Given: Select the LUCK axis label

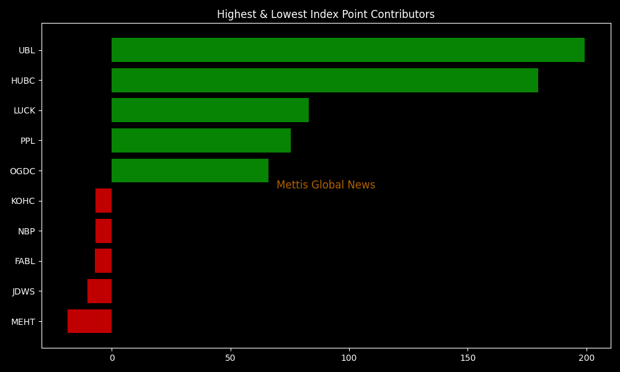Looking at the screenshot, I should [25, 111].
